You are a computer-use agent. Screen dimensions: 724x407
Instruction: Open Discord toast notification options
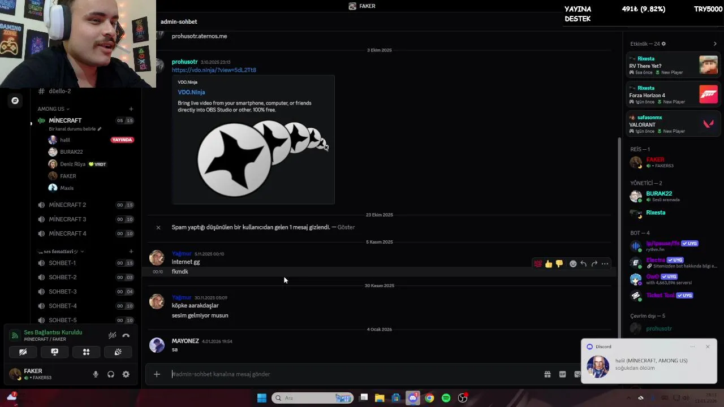click(x=692, y=347)
